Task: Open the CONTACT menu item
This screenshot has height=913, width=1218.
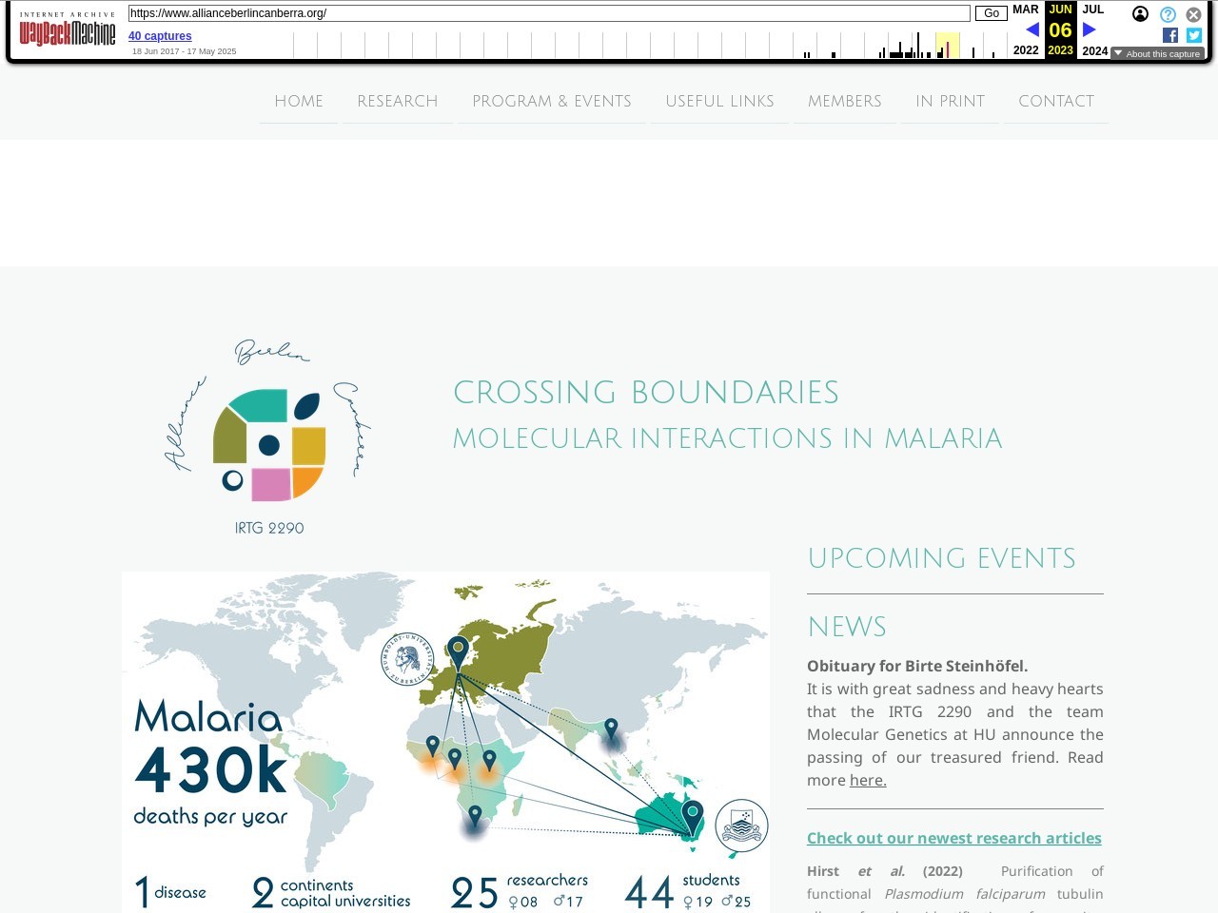Action: click(1056, 101)
